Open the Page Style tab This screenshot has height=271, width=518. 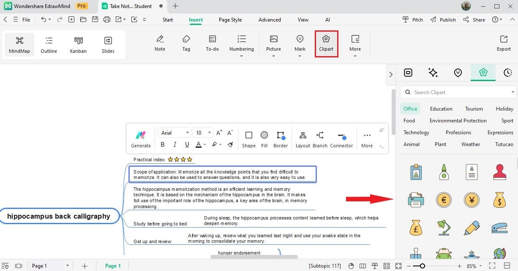230,20
